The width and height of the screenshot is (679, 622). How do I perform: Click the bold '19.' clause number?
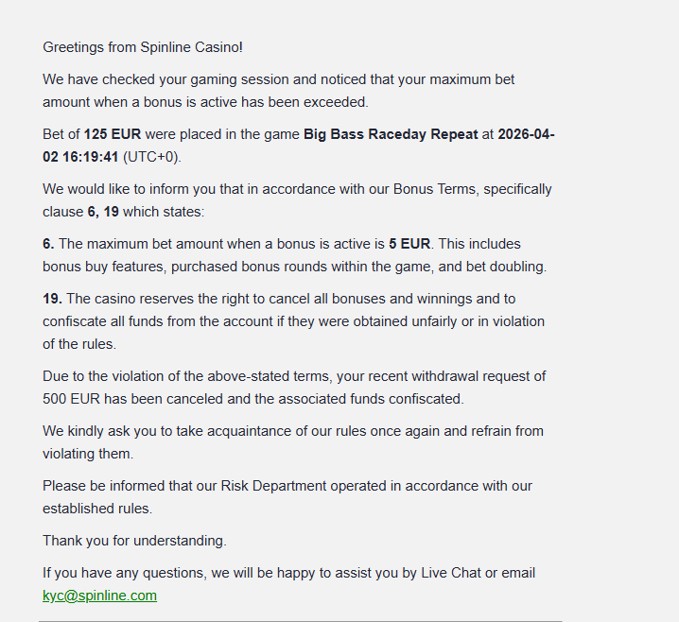pos(52,299)
